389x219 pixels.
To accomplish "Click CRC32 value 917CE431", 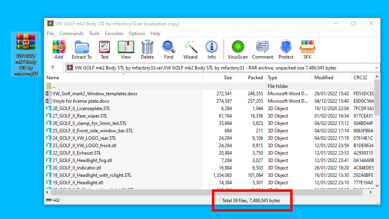I will click(363, 116).
